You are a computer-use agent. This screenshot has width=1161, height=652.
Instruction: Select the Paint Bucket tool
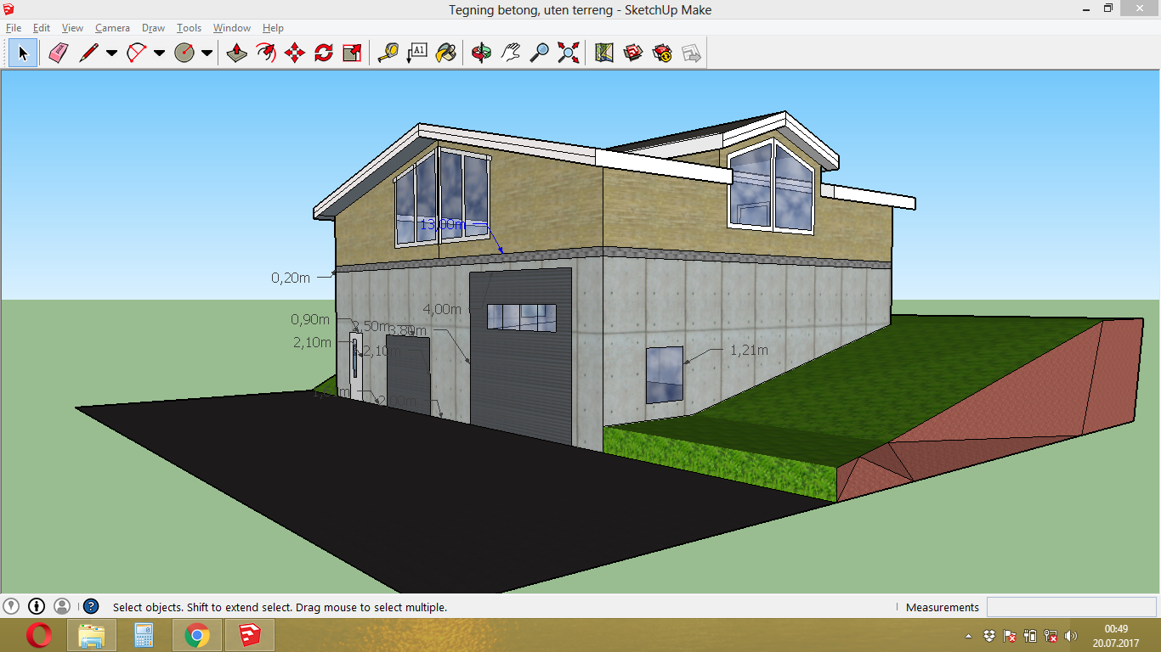445,53
